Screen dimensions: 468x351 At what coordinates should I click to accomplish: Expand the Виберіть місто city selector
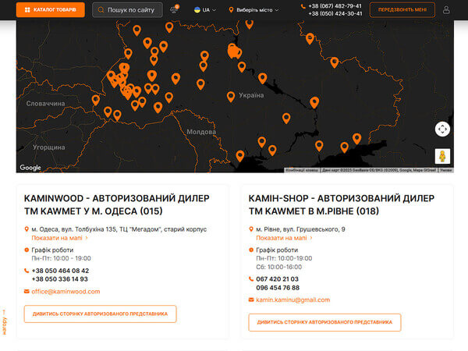253,10
